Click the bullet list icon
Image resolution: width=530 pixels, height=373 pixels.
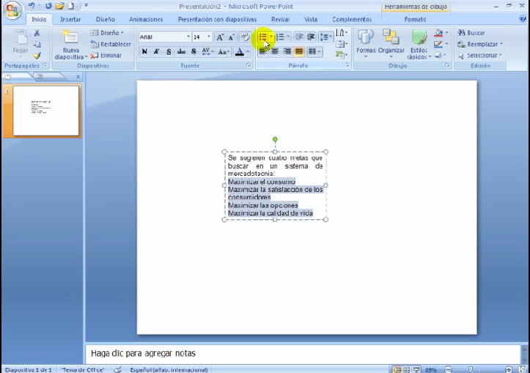(x=262, y=37)
